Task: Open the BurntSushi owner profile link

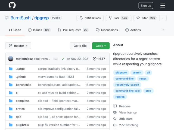Action: [x=21, y=18]
